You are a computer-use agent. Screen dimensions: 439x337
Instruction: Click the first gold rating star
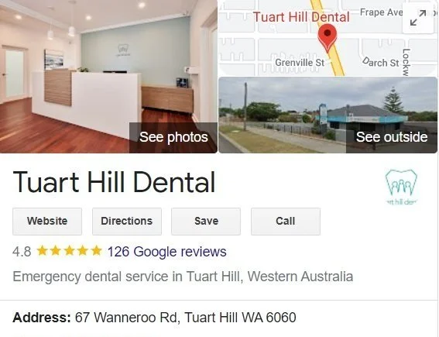pos(43,251)
